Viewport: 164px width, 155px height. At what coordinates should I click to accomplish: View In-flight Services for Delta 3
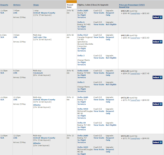click(x=82, y=64)
